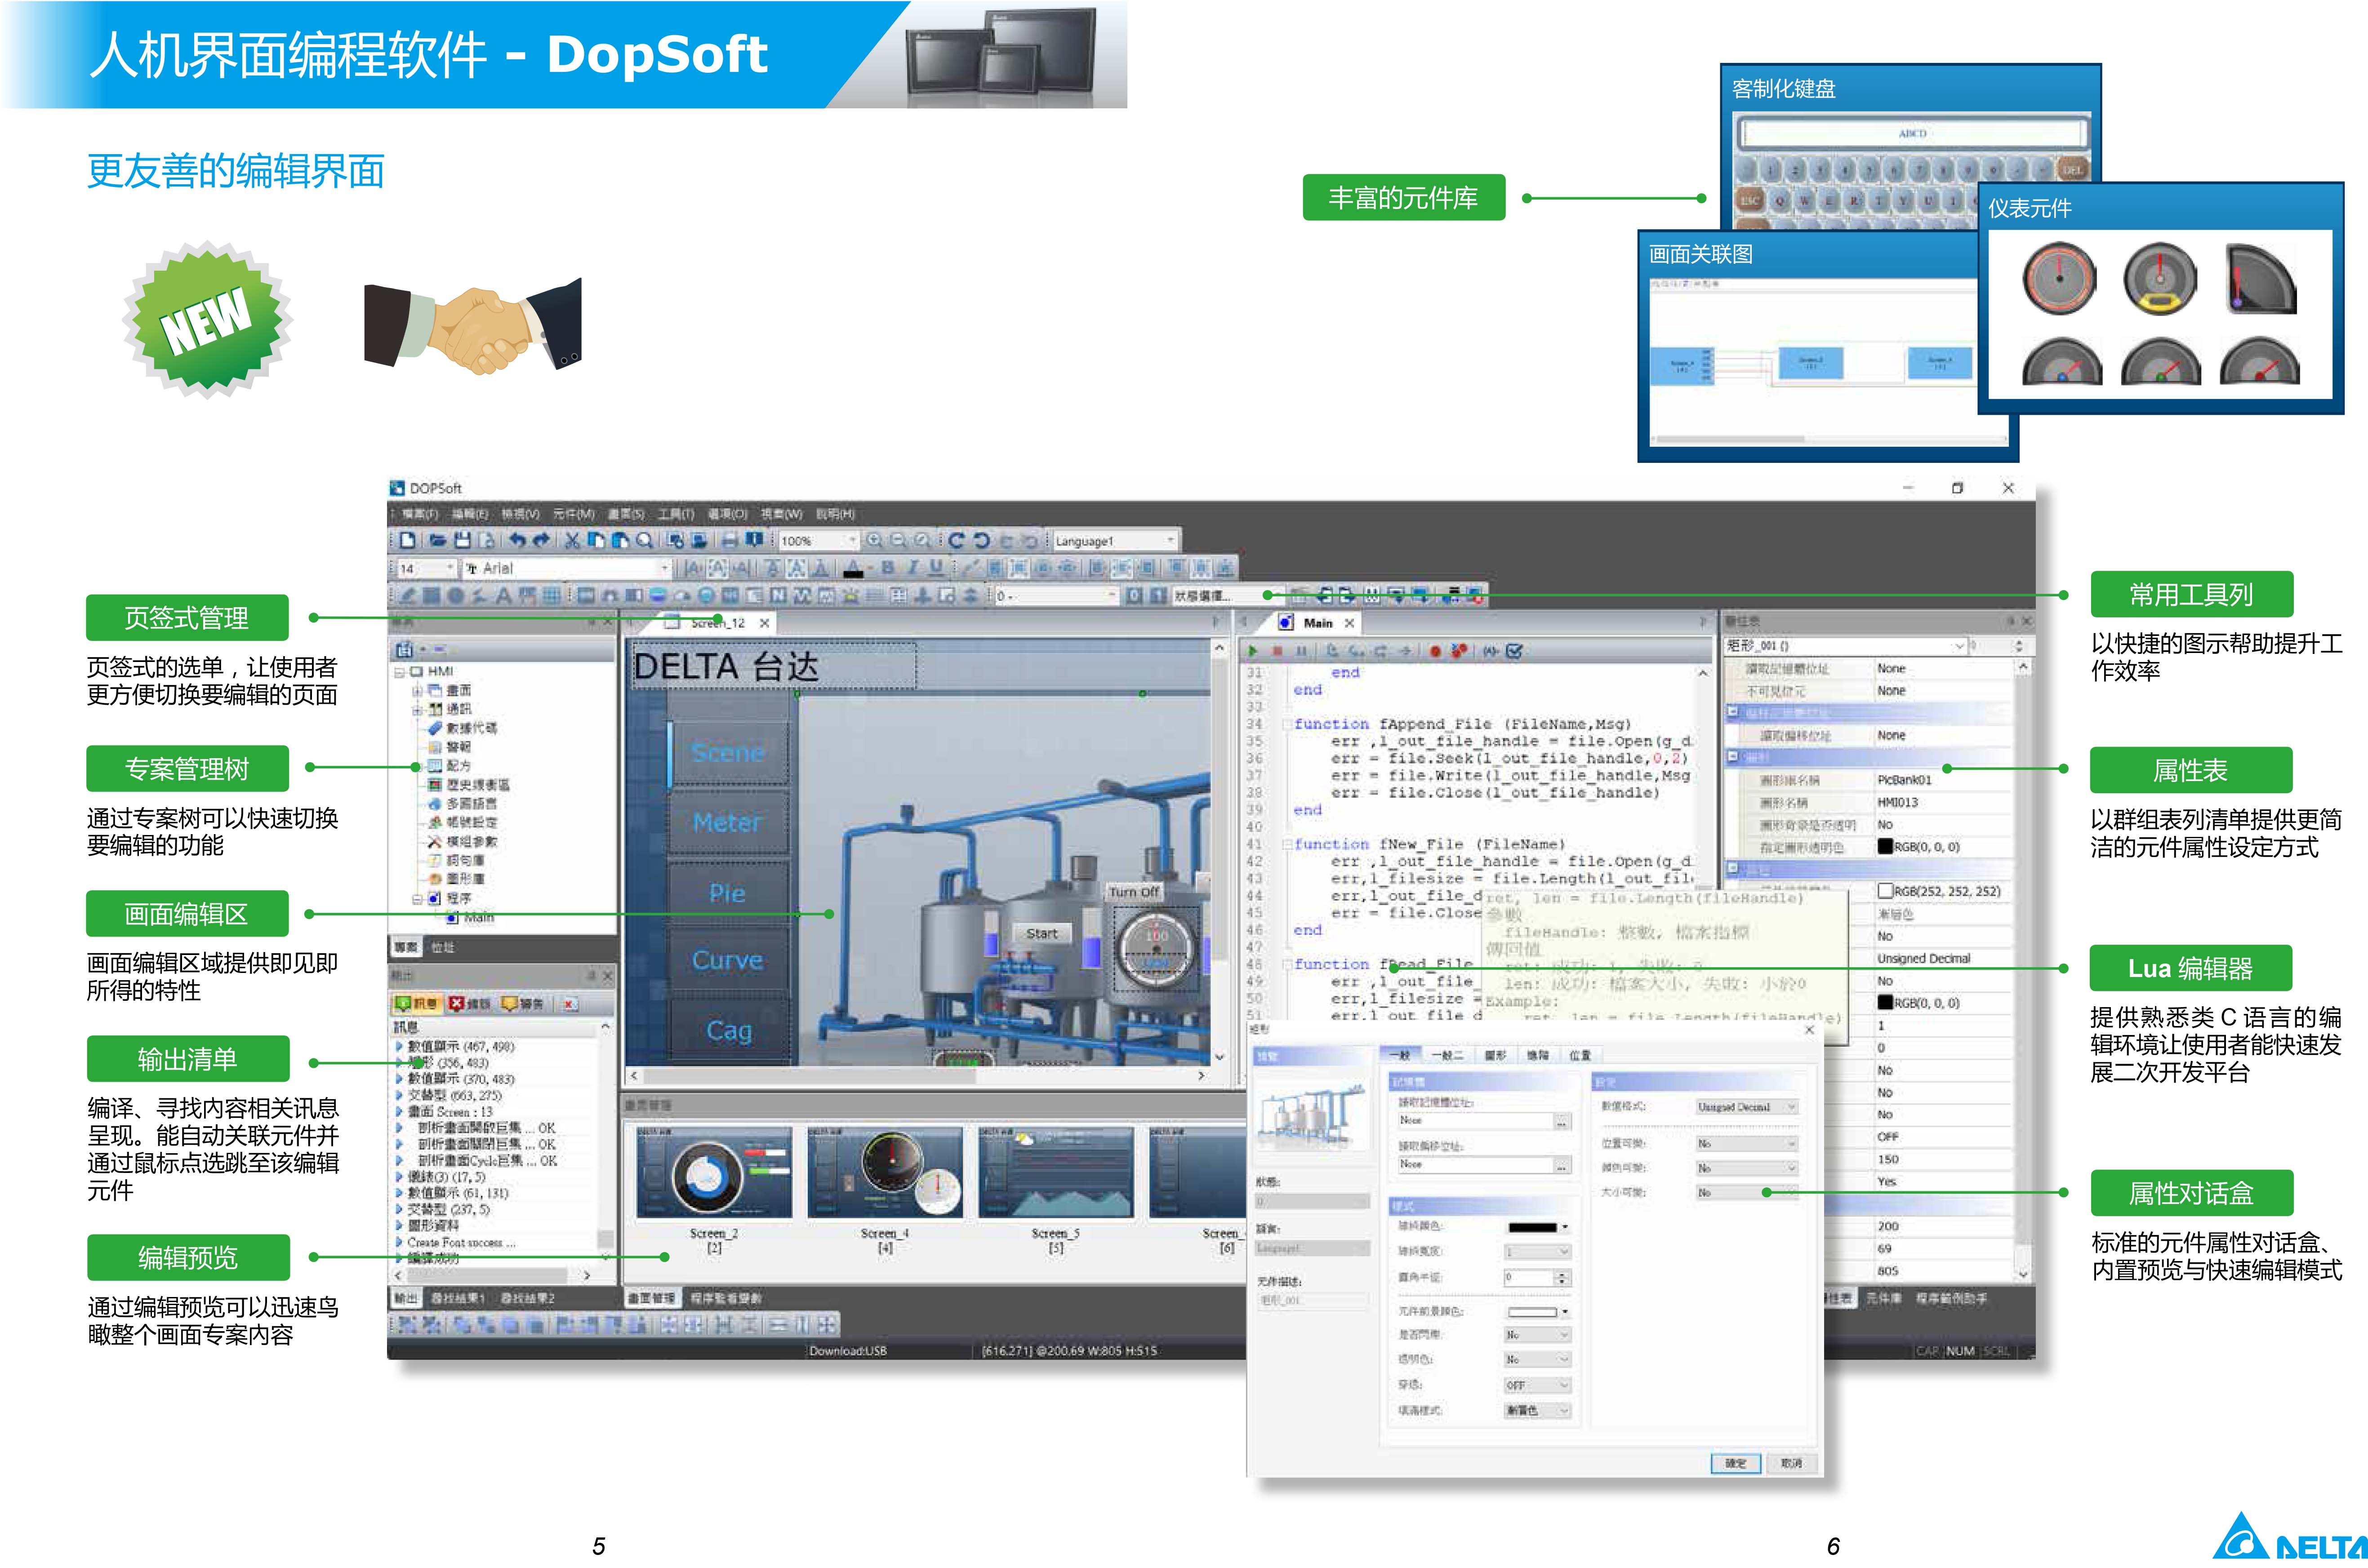Close the Screen_12 editor tab
The height and width of the screenshot is (1568, 2368).
(765, 623)
